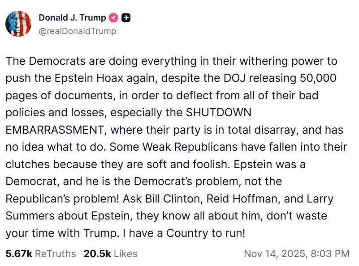359x266 pixels.
Task: Open Donald J. Trump's profile avatar
Action: (18, 24)
